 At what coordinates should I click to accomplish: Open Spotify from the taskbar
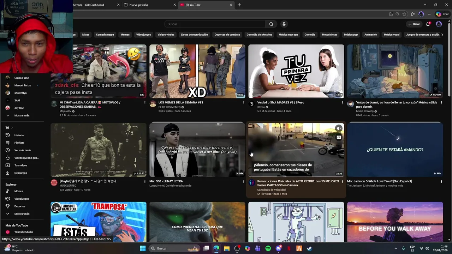268,248
